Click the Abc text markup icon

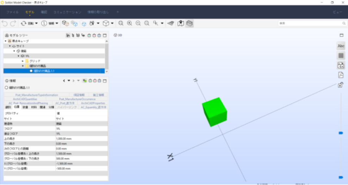click(341, 46)
